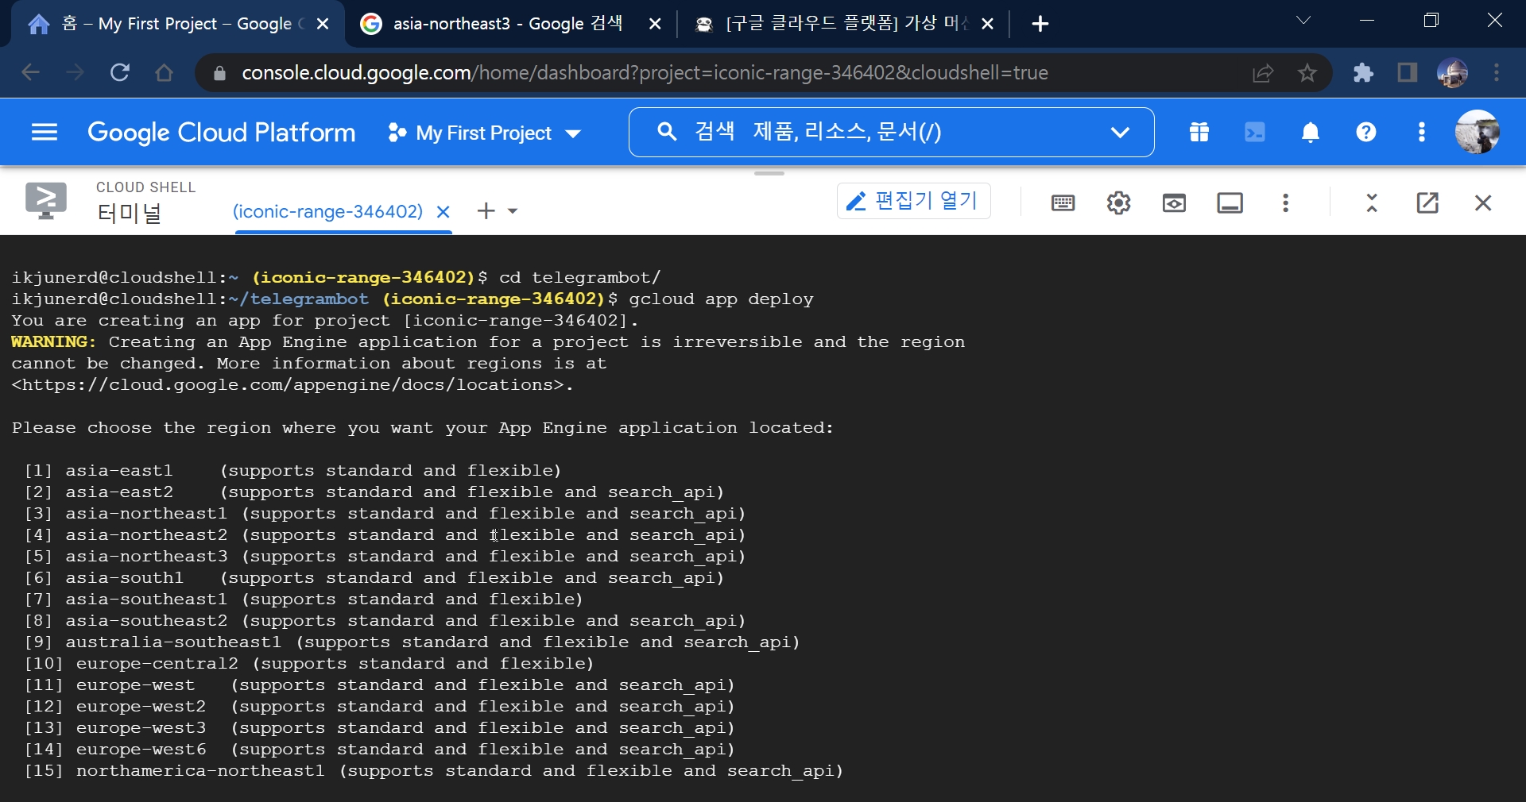Open a new browser tab
The image size is (1526, 802).
click(1040, 24)
